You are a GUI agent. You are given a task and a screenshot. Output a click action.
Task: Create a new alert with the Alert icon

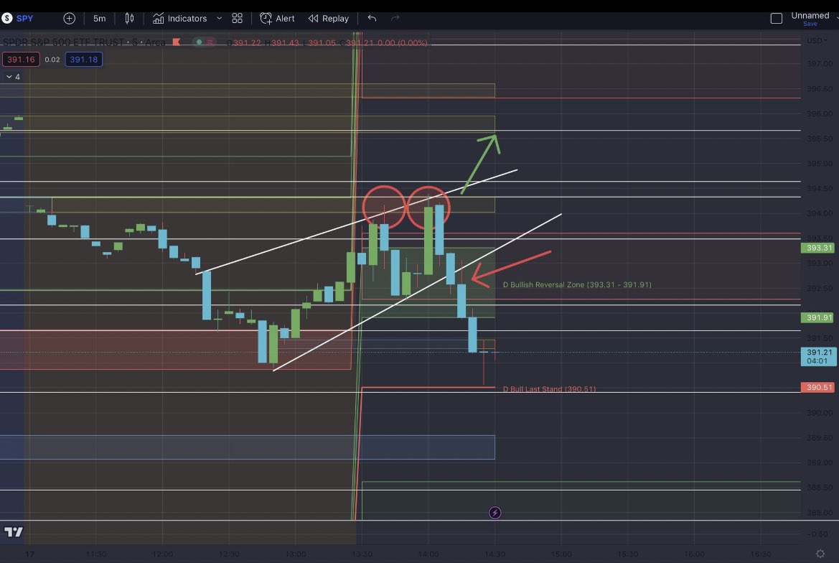pyautogui.click(x=278, y=18)
